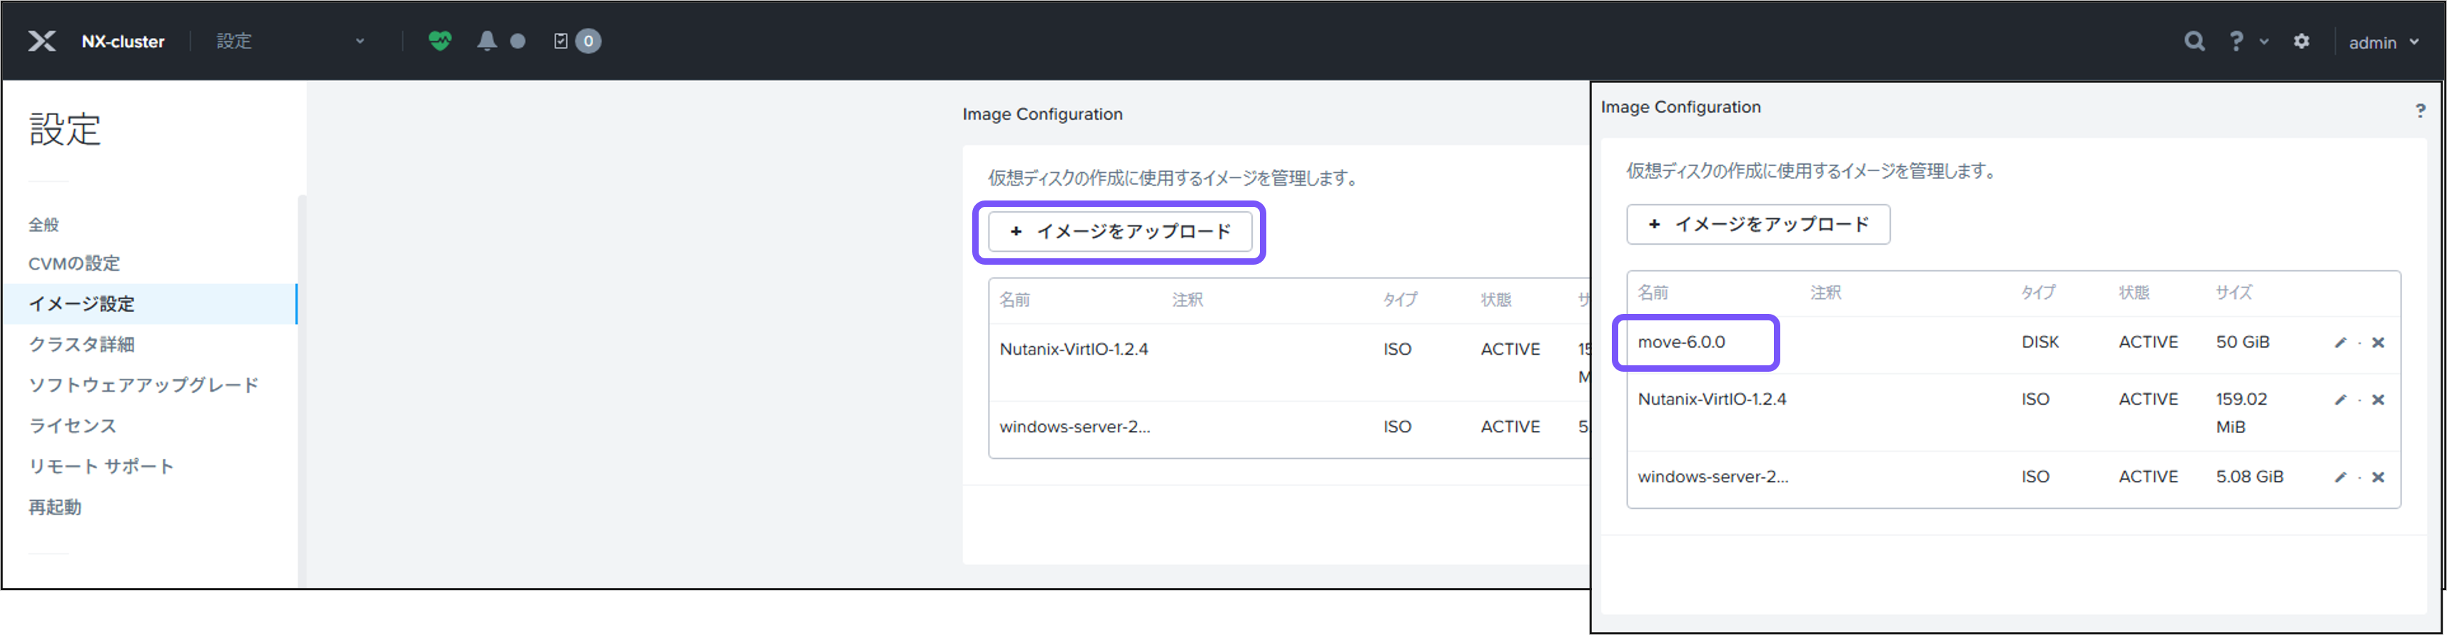Select クラスタ詳細 in the sidebar
The image size is (2447, 635).
tap(81, 344)
